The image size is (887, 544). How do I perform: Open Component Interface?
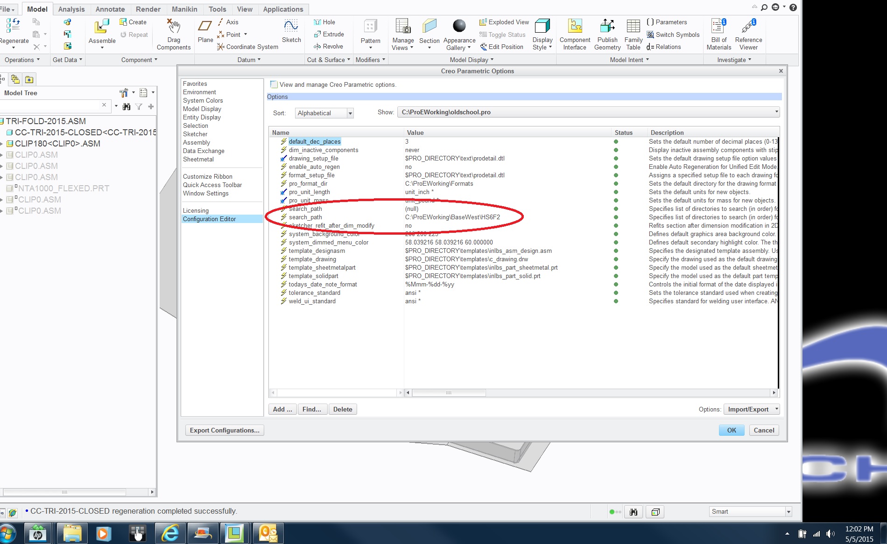(575, 34)
